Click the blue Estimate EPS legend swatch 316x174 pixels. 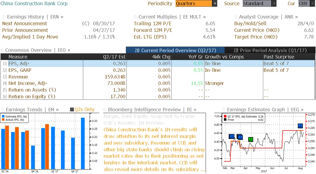[x=3, y=116]
